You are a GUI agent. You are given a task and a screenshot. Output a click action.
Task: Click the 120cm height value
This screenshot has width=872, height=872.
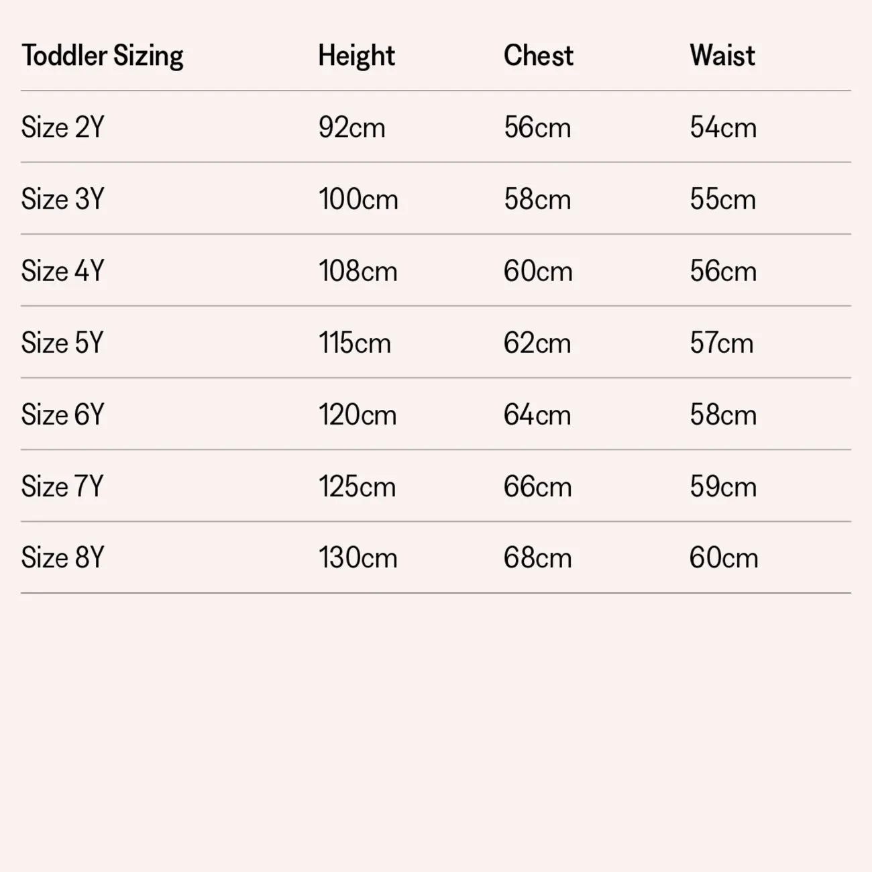coord(358,415)
